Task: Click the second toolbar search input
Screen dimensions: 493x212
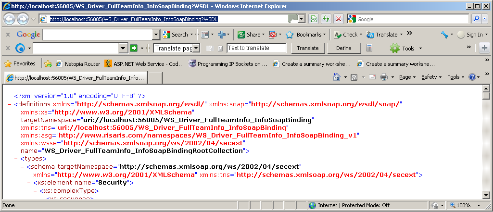Action: coord(76,49)
